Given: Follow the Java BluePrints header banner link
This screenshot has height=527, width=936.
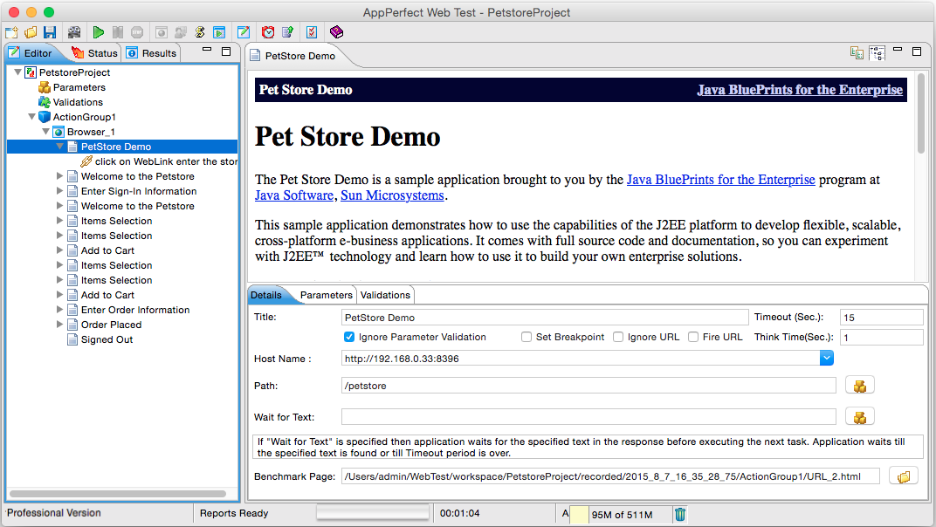Looking at the screenshot, I should click(x=799, y=90).
